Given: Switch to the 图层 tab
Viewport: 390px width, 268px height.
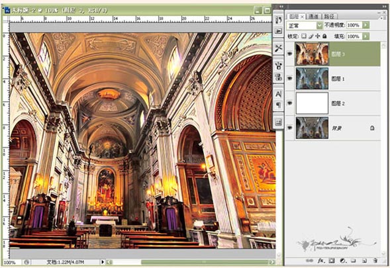Looking at the screenshot, I should click(294, 17).
